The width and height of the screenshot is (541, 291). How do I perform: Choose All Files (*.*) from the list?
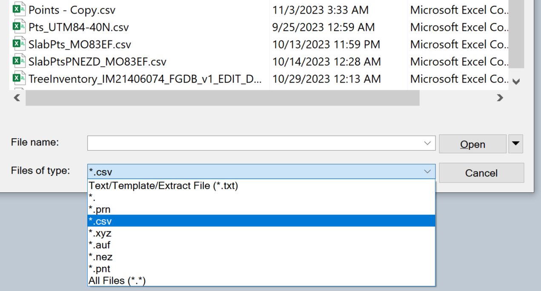coord(117,281)
